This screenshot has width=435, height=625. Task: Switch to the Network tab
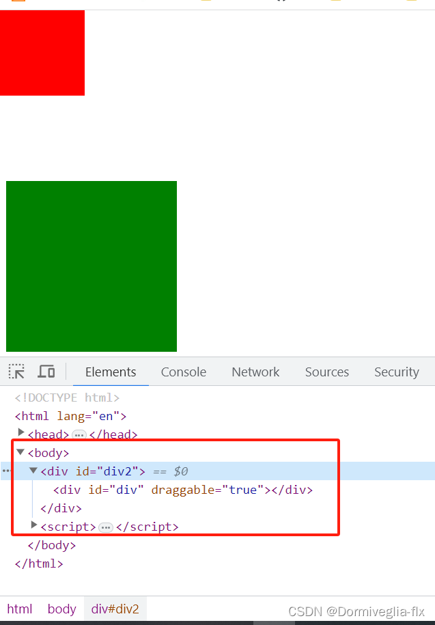coord(255,372)
